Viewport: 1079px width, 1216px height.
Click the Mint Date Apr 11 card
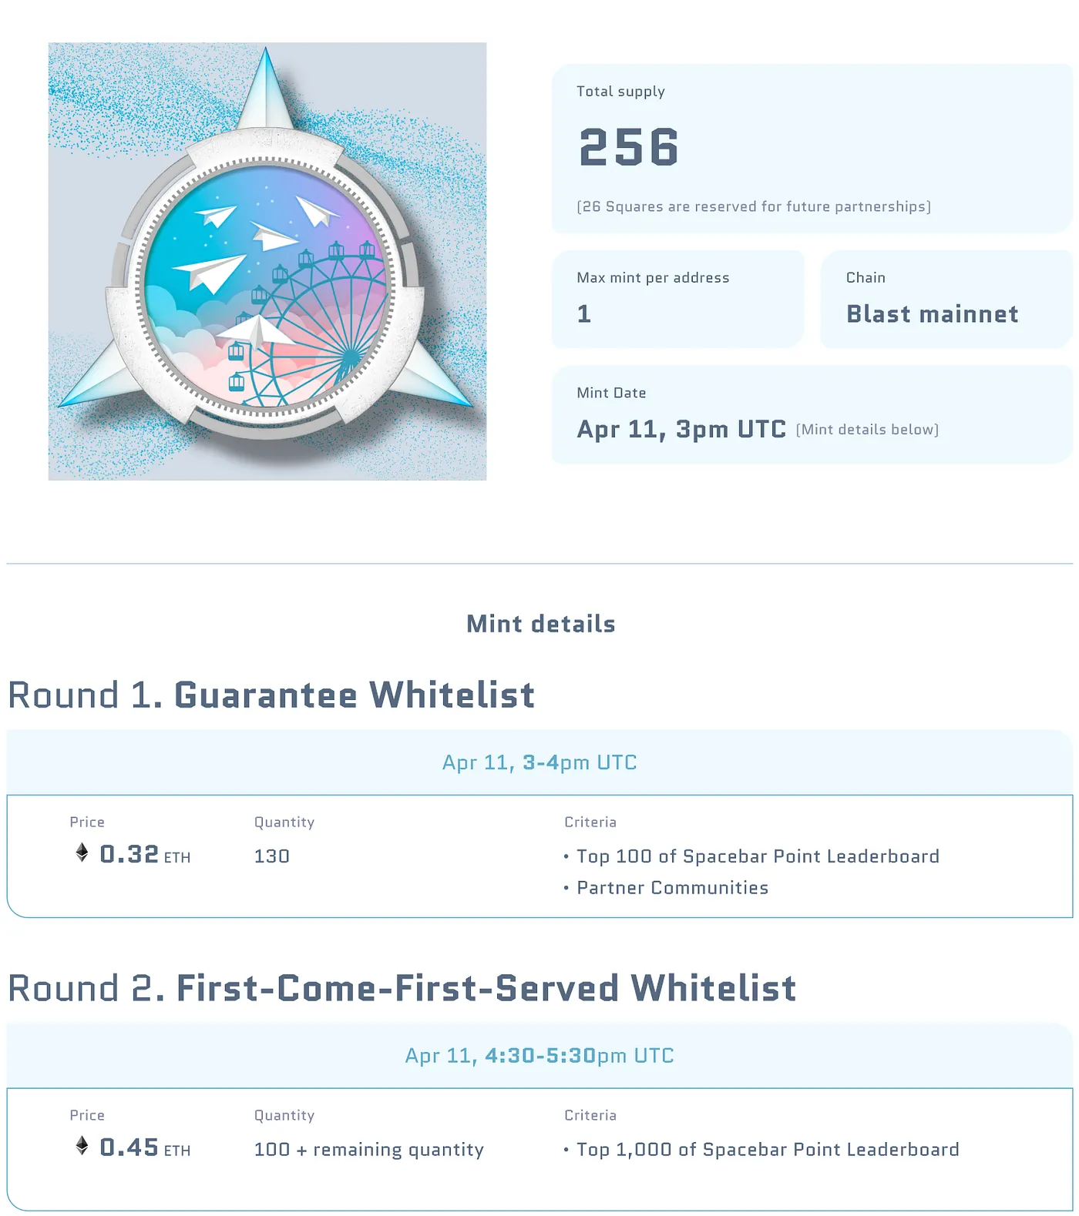click(812, 414)
